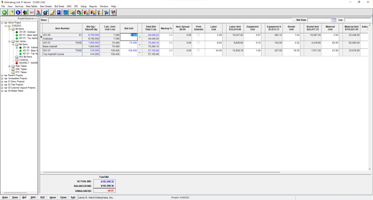The image size is (373, 200).
Task: Click the red INDIRECT item icon in tree
Action: point(17,63)
